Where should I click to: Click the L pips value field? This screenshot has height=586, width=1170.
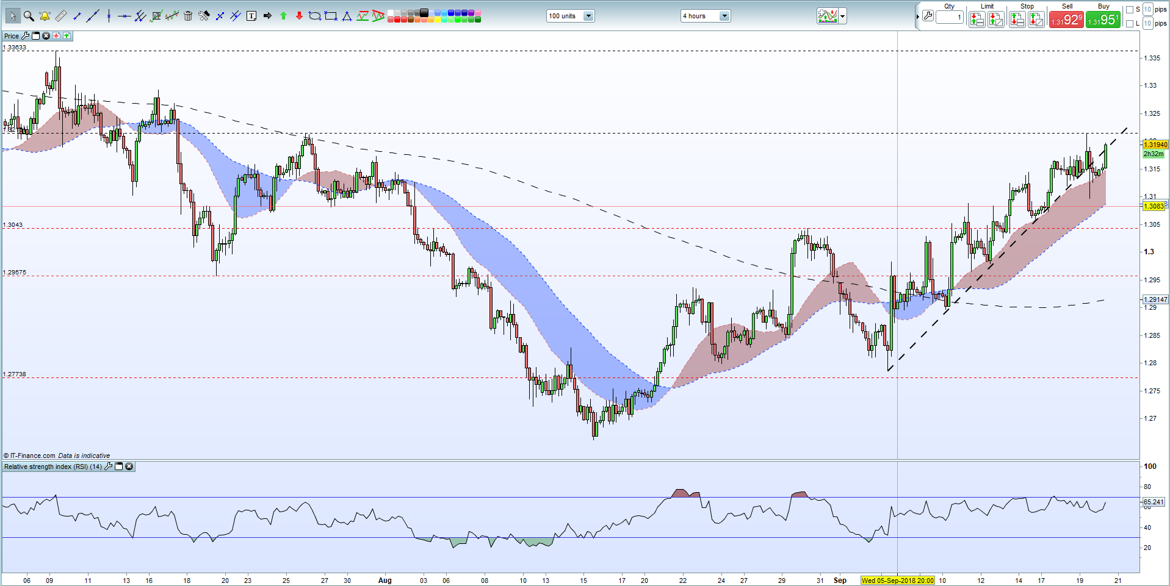click(x=1148, y=24)
